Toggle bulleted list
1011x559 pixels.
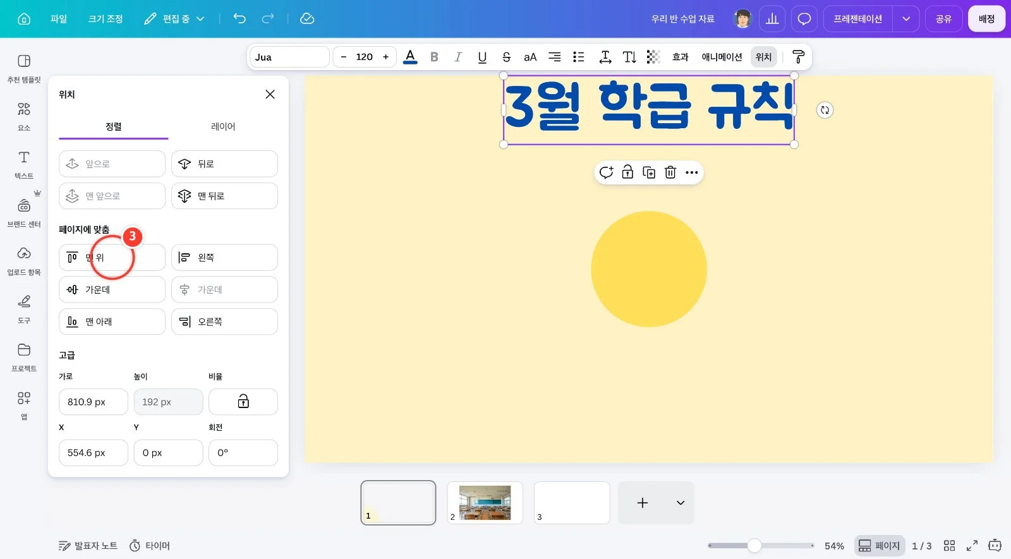(578, 57)
